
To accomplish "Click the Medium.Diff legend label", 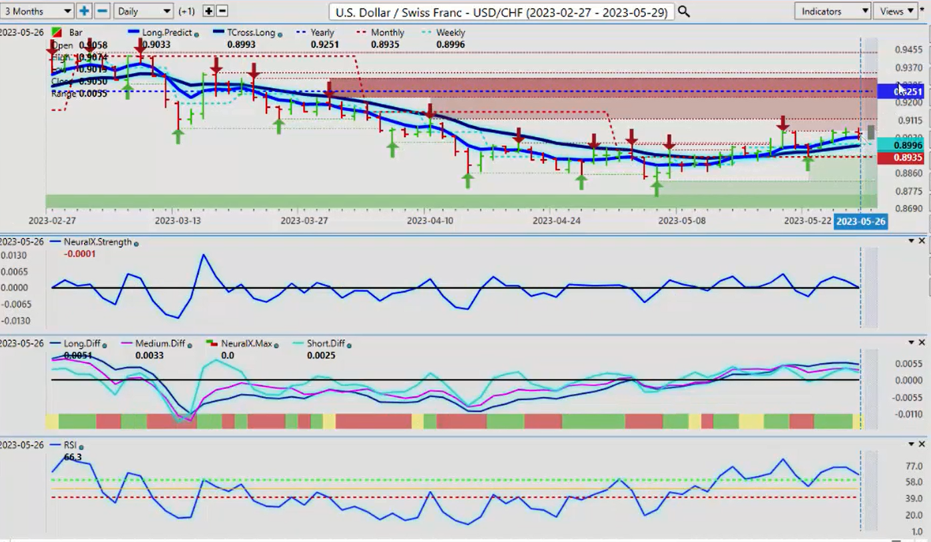I will (160, 344).
